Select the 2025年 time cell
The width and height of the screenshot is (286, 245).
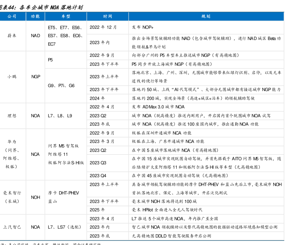click(x=97, y=210)
